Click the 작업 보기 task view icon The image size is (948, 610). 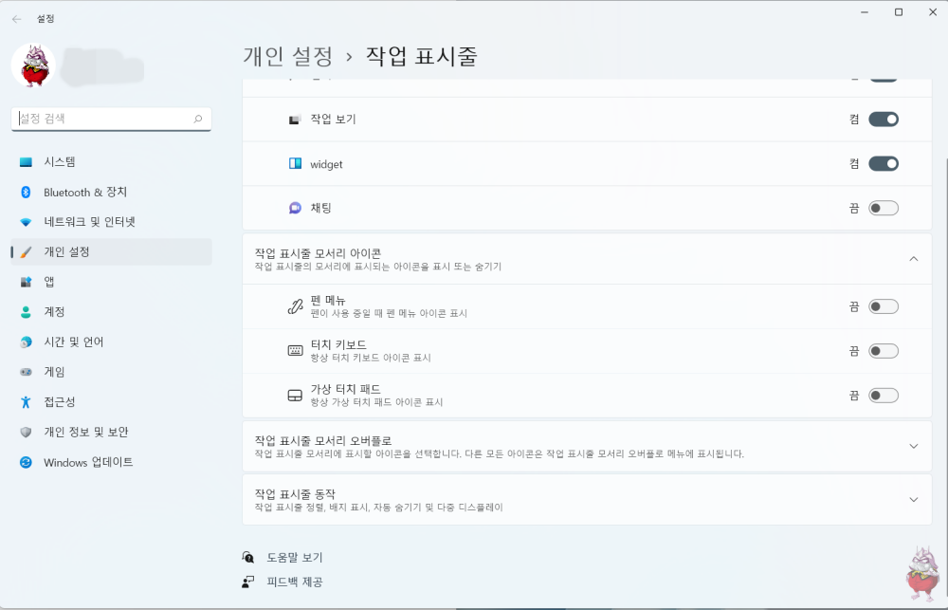click(295, 120)
